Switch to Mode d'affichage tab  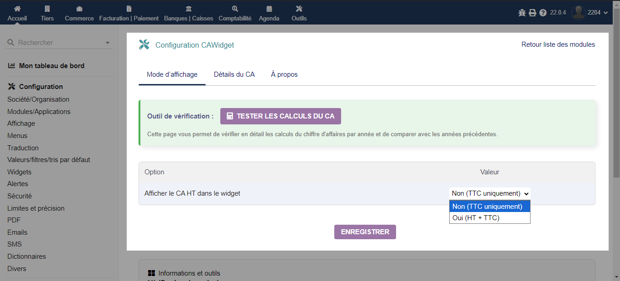pyautogui.click(x=172, y=74)
